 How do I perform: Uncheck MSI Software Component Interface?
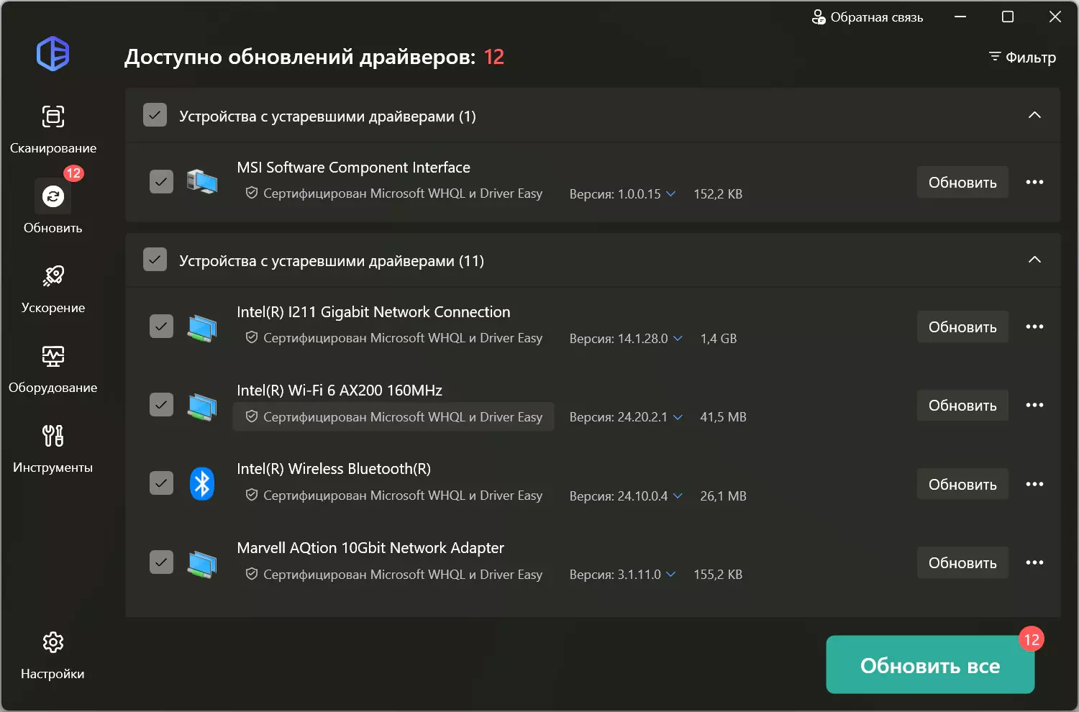click(x=161, y=182)
